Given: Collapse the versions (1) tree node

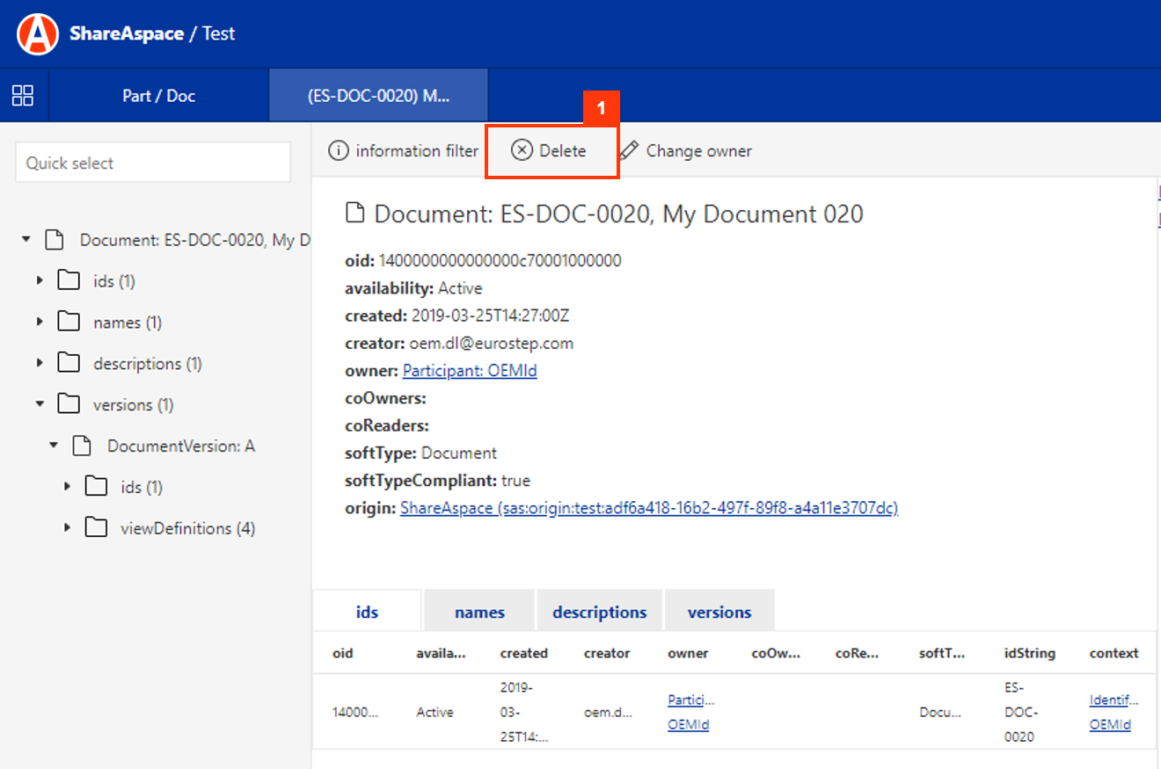Looking at the screenshot, I should (40, 404).
